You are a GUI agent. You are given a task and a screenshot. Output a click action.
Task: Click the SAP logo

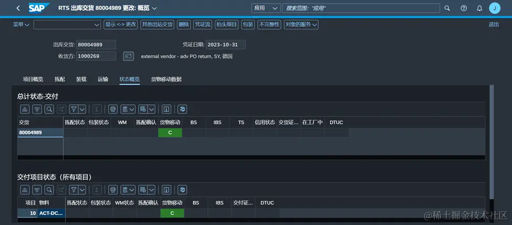pos(39,8)
